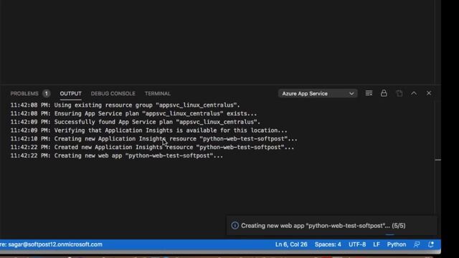
Task: Clear output using the list icon
Action: tap(369, 93)
